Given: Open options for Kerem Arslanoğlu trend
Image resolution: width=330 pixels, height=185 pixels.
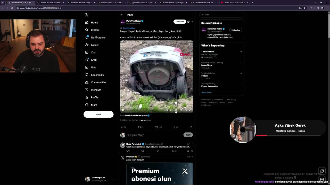Looking at the screenshot, I should pyautogui.click(x=241, y=84).
